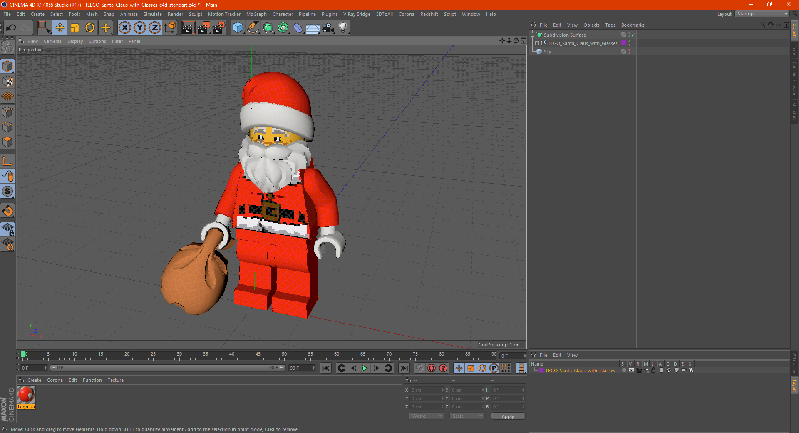Viewport: 799px width, 433px height.
Task: Switch to Texture mode
Action: coord(7,82)
